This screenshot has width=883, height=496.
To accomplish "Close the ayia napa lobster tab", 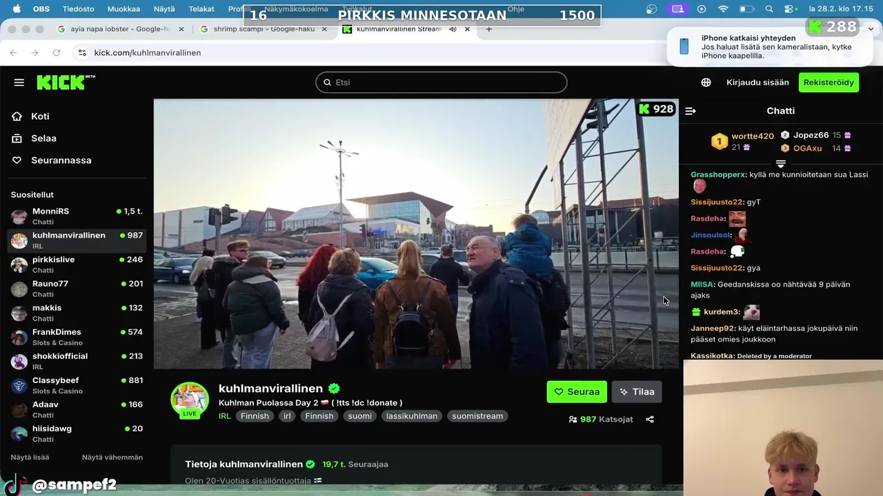I will coord(181,29).
